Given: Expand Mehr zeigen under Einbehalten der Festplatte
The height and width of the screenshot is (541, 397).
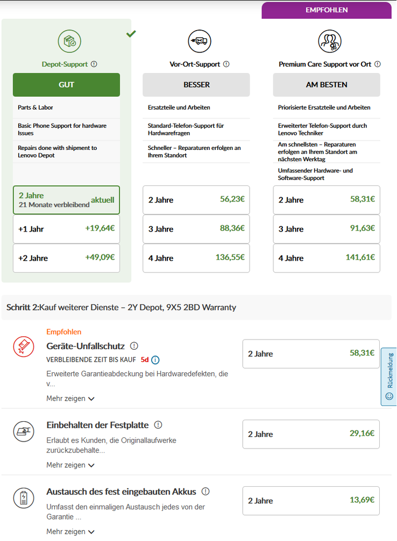Looking at the screenshot, I should pyautogui.click(x=70, y=465).
